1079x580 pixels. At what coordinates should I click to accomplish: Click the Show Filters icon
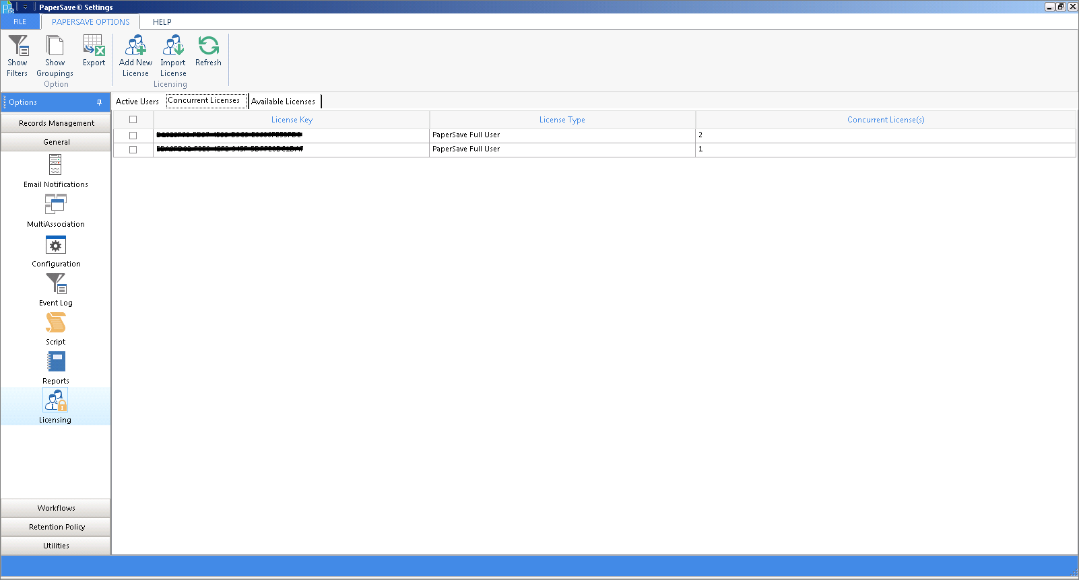18,46
